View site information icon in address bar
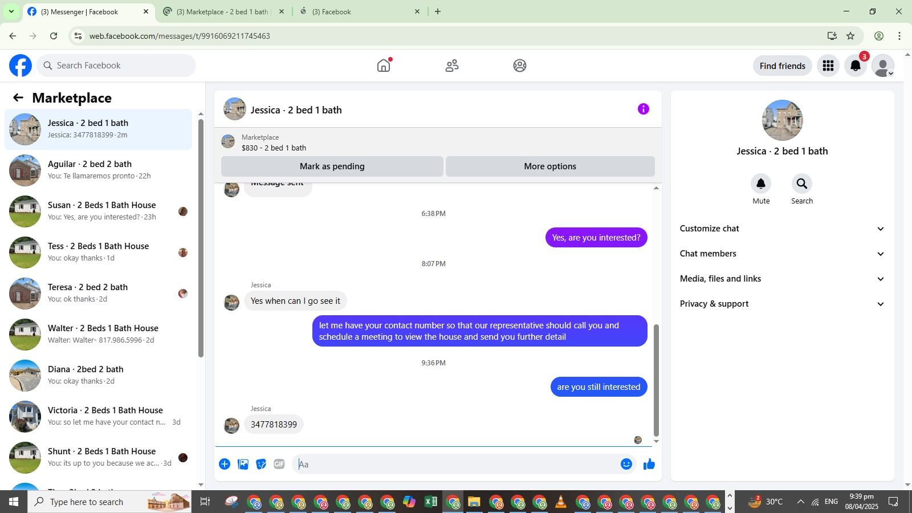912x513 pixels. click(78, 36)
